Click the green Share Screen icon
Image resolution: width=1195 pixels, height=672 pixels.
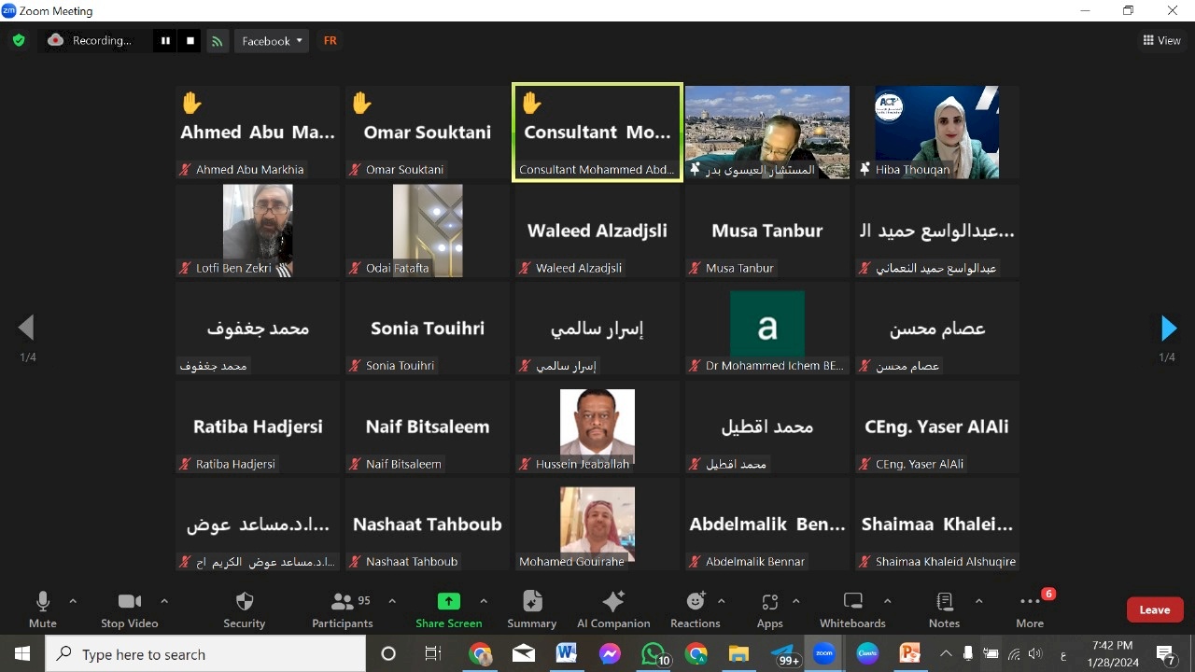[x=449, y=602]
